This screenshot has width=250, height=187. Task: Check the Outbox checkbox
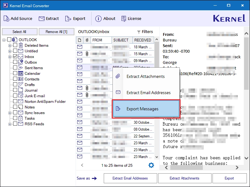click(15, 62)
